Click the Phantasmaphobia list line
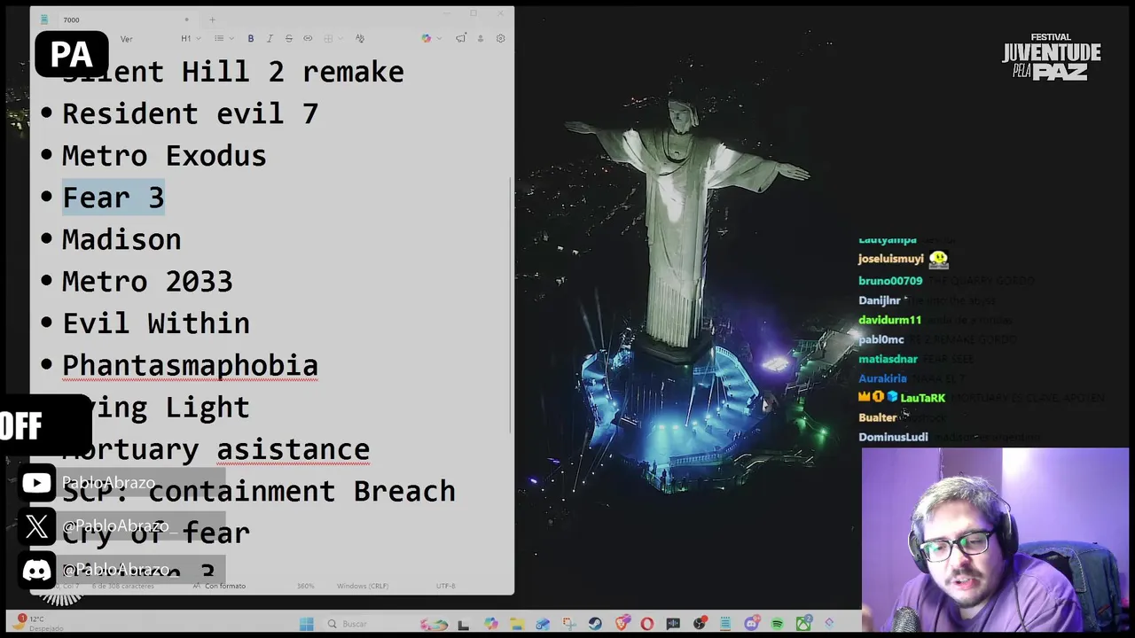The width and height of the screenshot is (1135, 638). [x=190, y=365]
